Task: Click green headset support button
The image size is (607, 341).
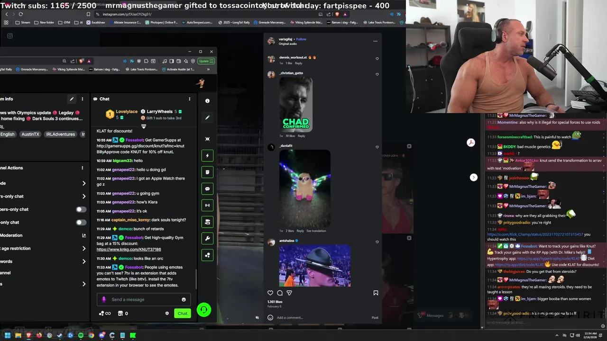Action: click(x=203, y=310)
